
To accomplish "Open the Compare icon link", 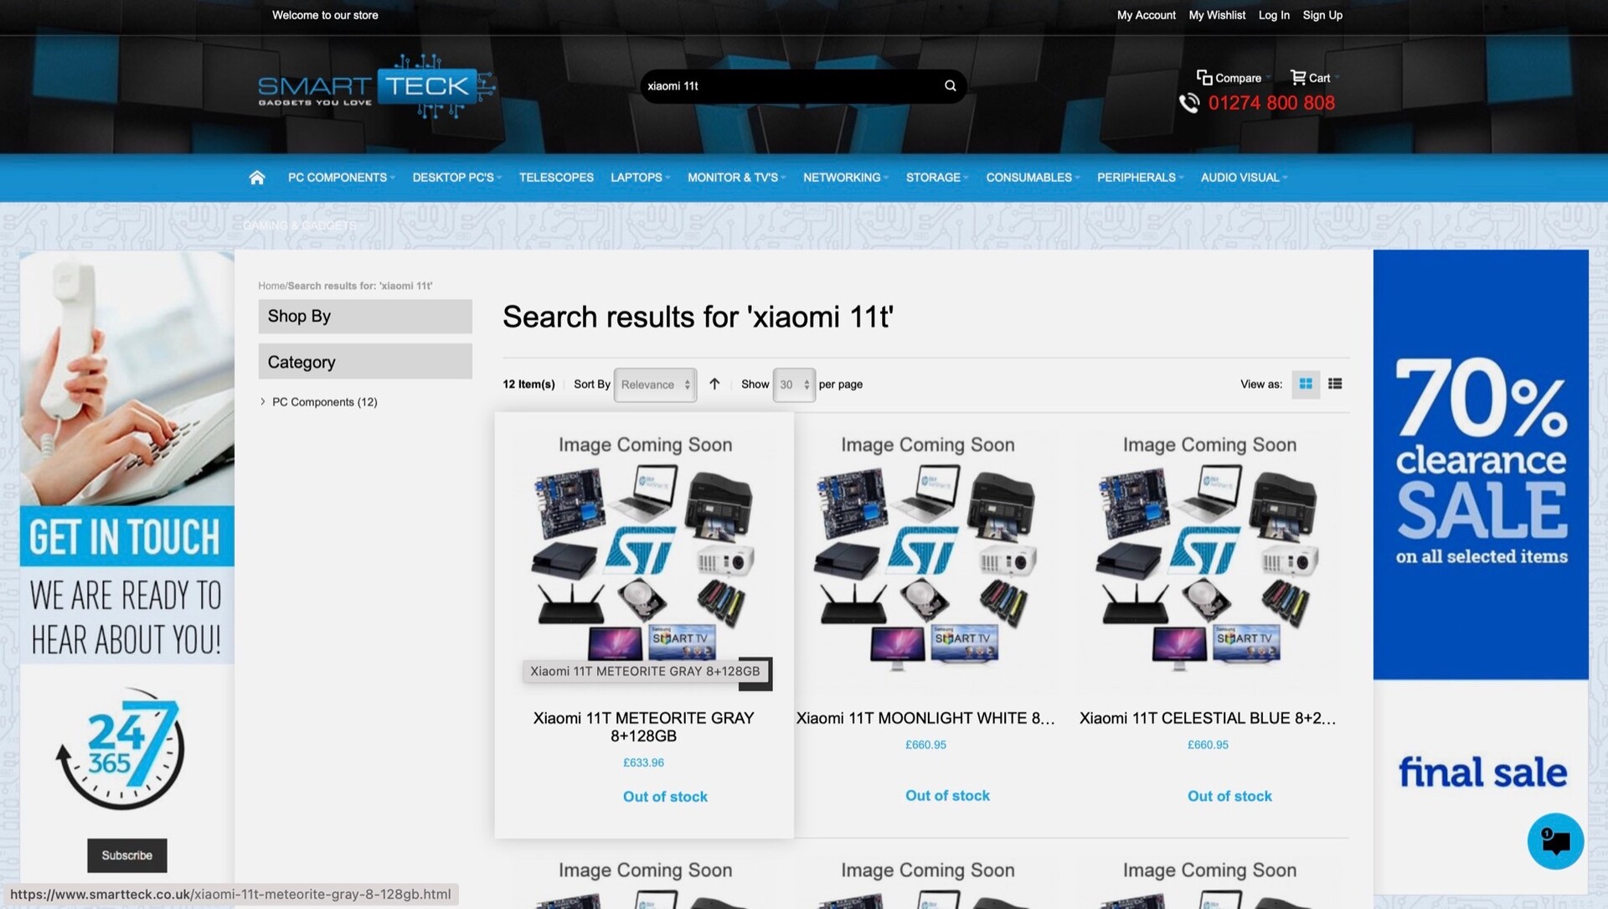I will coord(1204,78).
